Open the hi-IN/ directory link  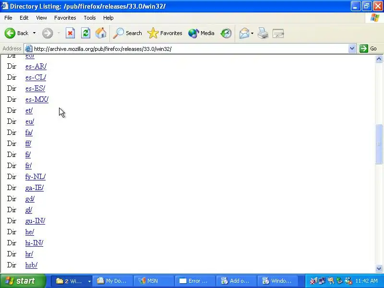tap(34, 243)
